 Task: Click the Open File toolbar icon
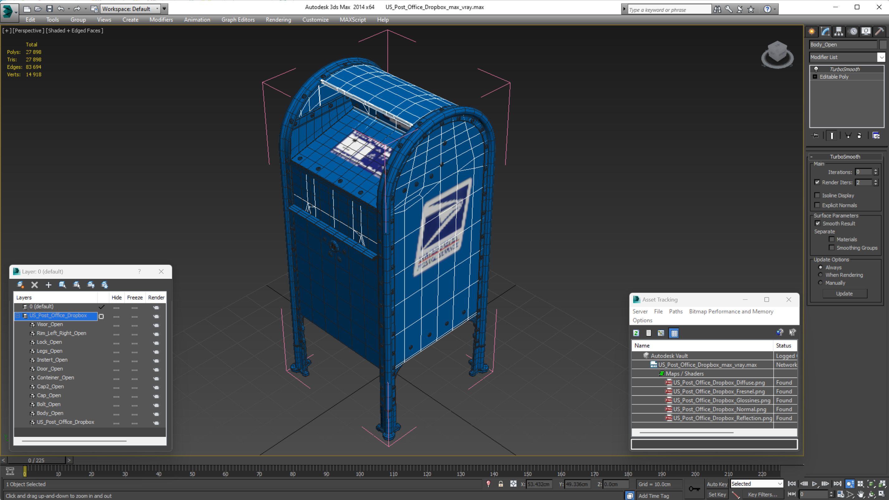point(38,9)
